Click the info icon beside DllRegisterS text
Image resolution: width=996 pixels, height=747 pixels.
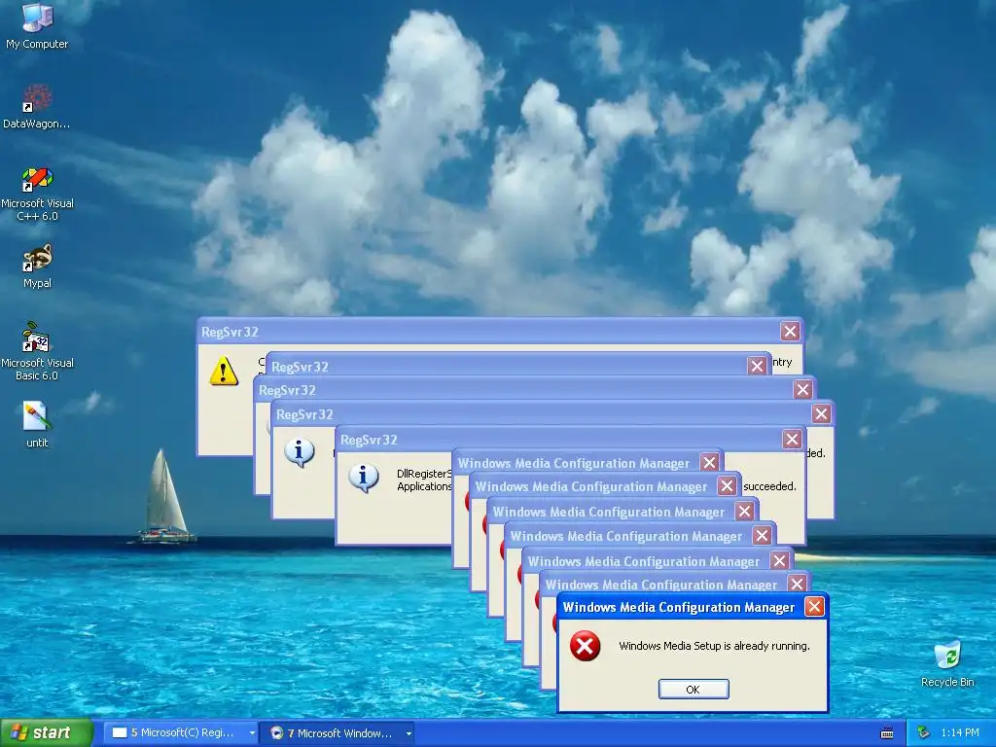point(364,478)
